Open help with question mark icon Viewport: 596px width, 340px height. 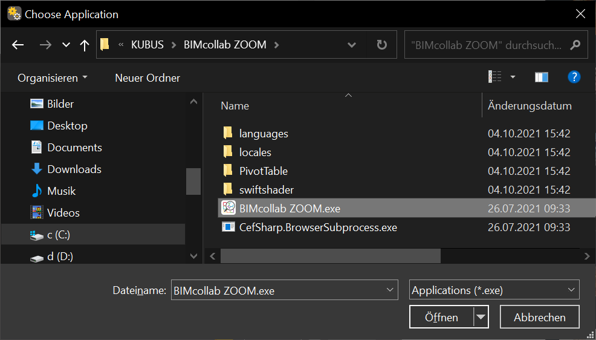coord(574,77)
